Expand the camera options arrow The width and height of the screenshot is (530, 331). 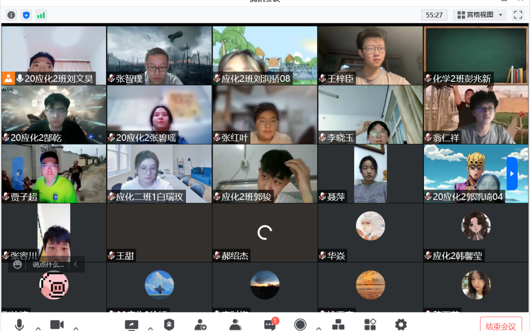[76, 328]
